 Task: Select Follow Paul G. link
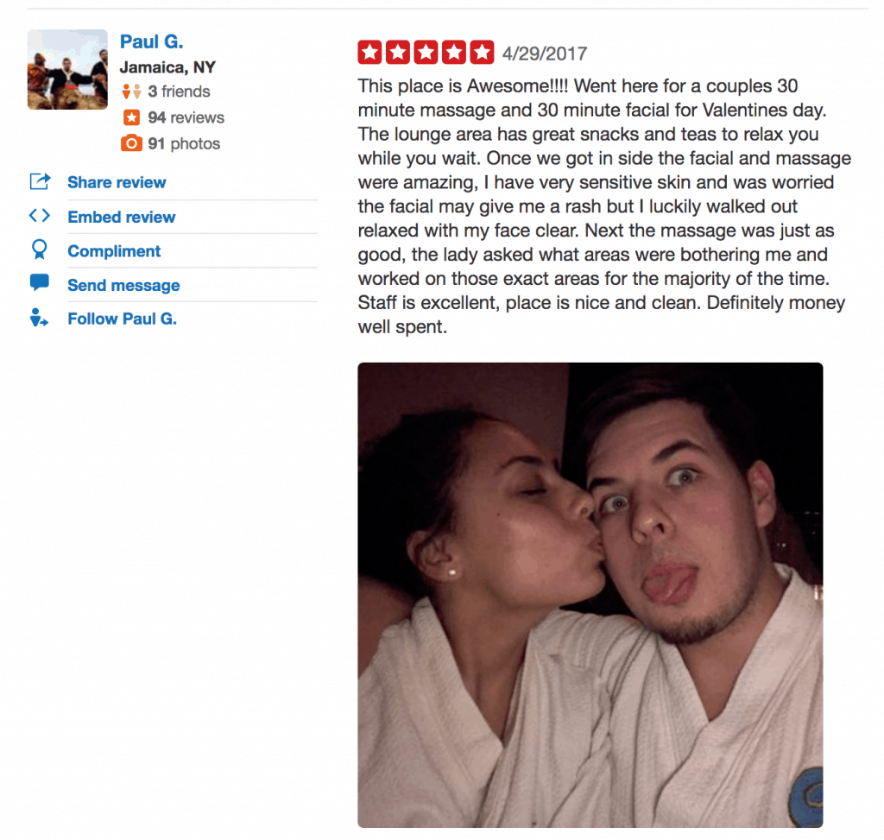123,319
